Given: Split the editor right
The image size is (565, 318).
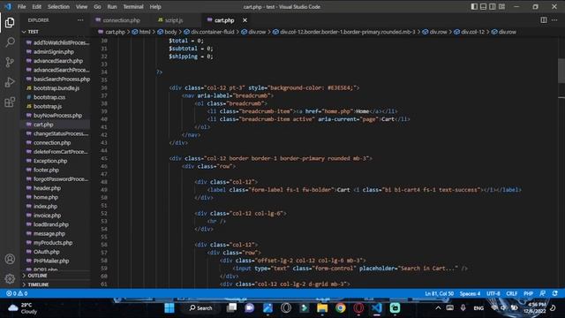Looking at the screenshot, I should coord(544,20).
